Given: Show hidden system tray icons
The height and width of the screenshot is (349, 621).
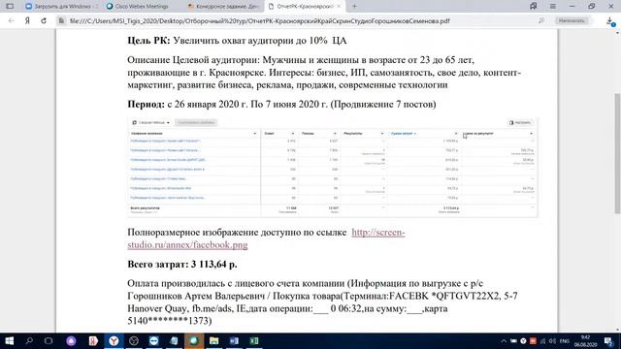Looking at the screenshot, I should [x=504, y=341].
